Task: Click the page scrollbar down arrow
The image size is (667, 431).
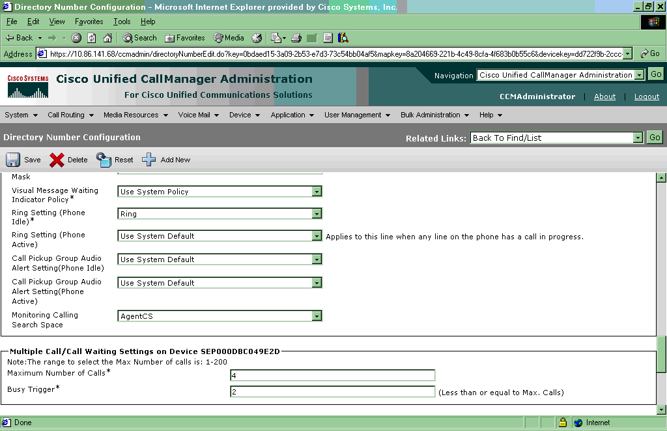Action: click(x=661, y=409)
